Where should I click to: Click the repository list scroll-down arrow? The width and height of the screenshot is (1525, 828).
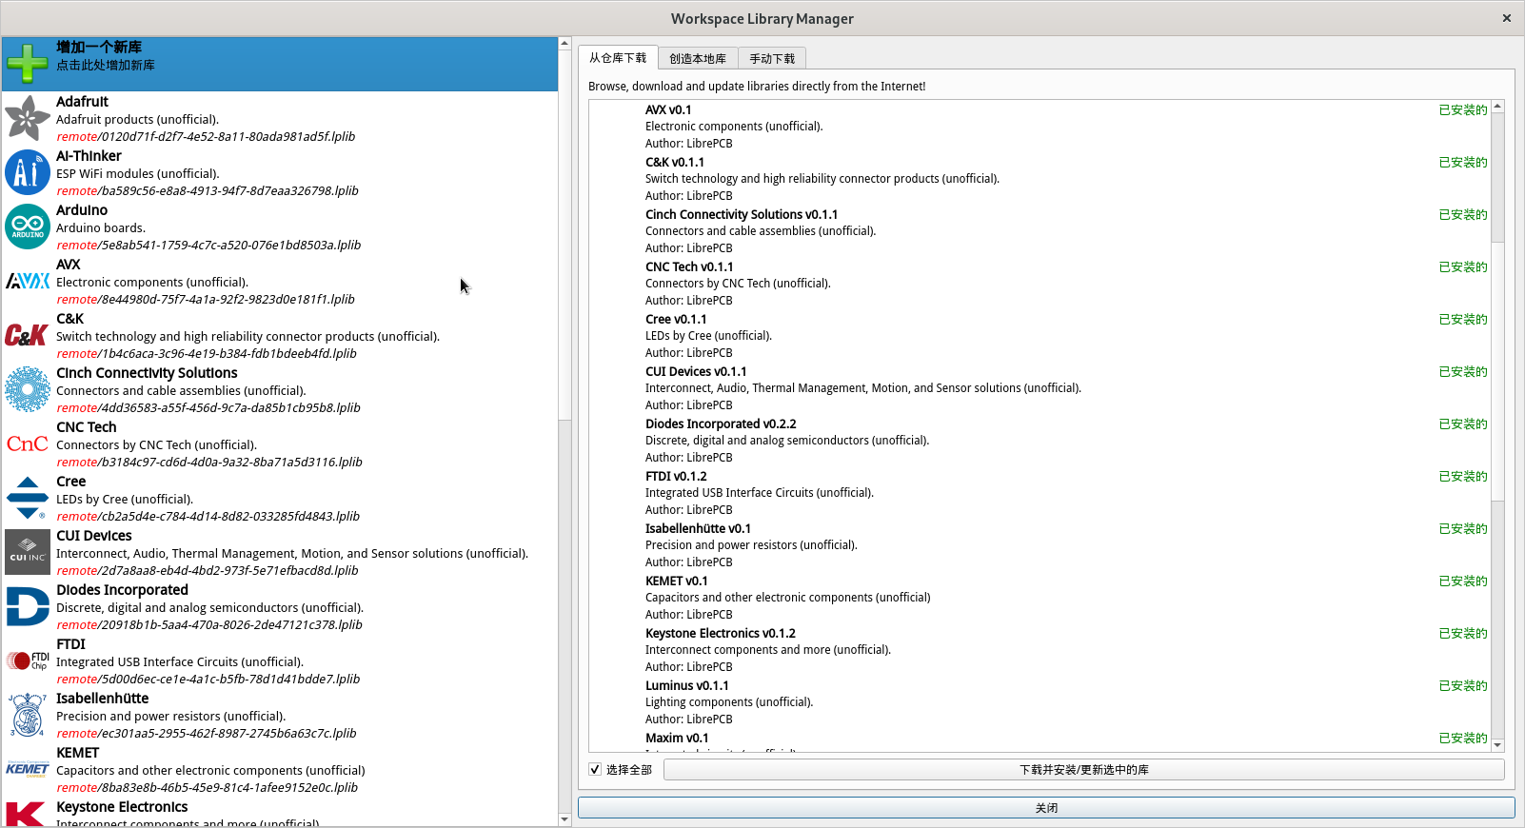[1497, 745]
